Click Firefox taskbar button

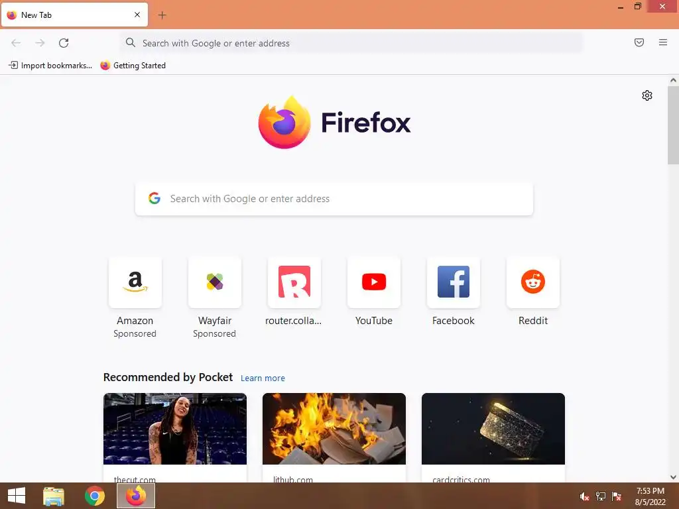tap(136, 496)
